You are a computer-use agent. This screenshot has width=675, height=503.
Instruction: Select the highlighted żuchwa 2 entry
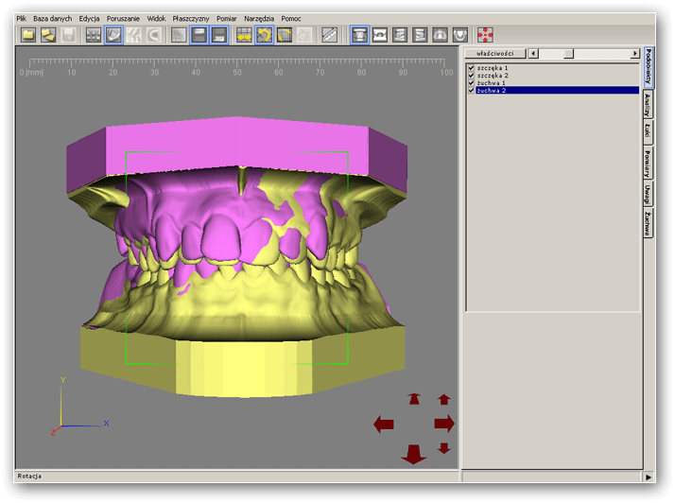558,91
